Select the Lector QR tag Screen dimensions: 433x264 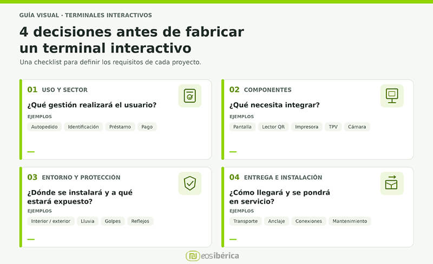[273, 127]
